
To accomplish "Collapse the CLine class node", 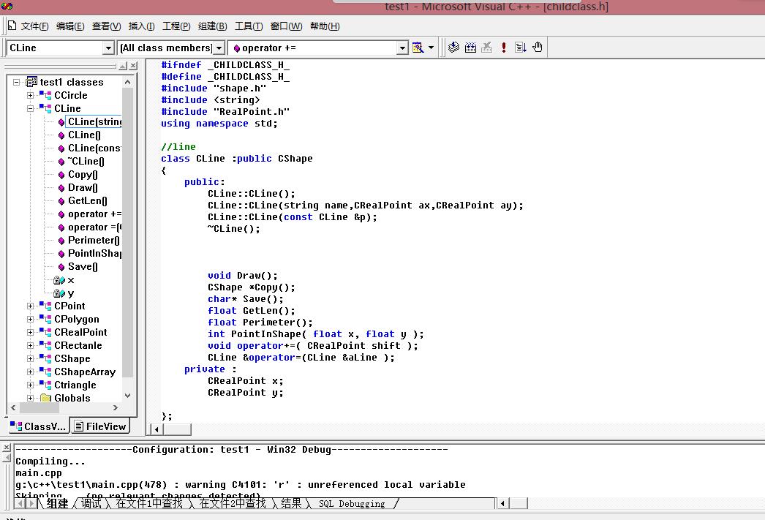I will pos(30,108).
